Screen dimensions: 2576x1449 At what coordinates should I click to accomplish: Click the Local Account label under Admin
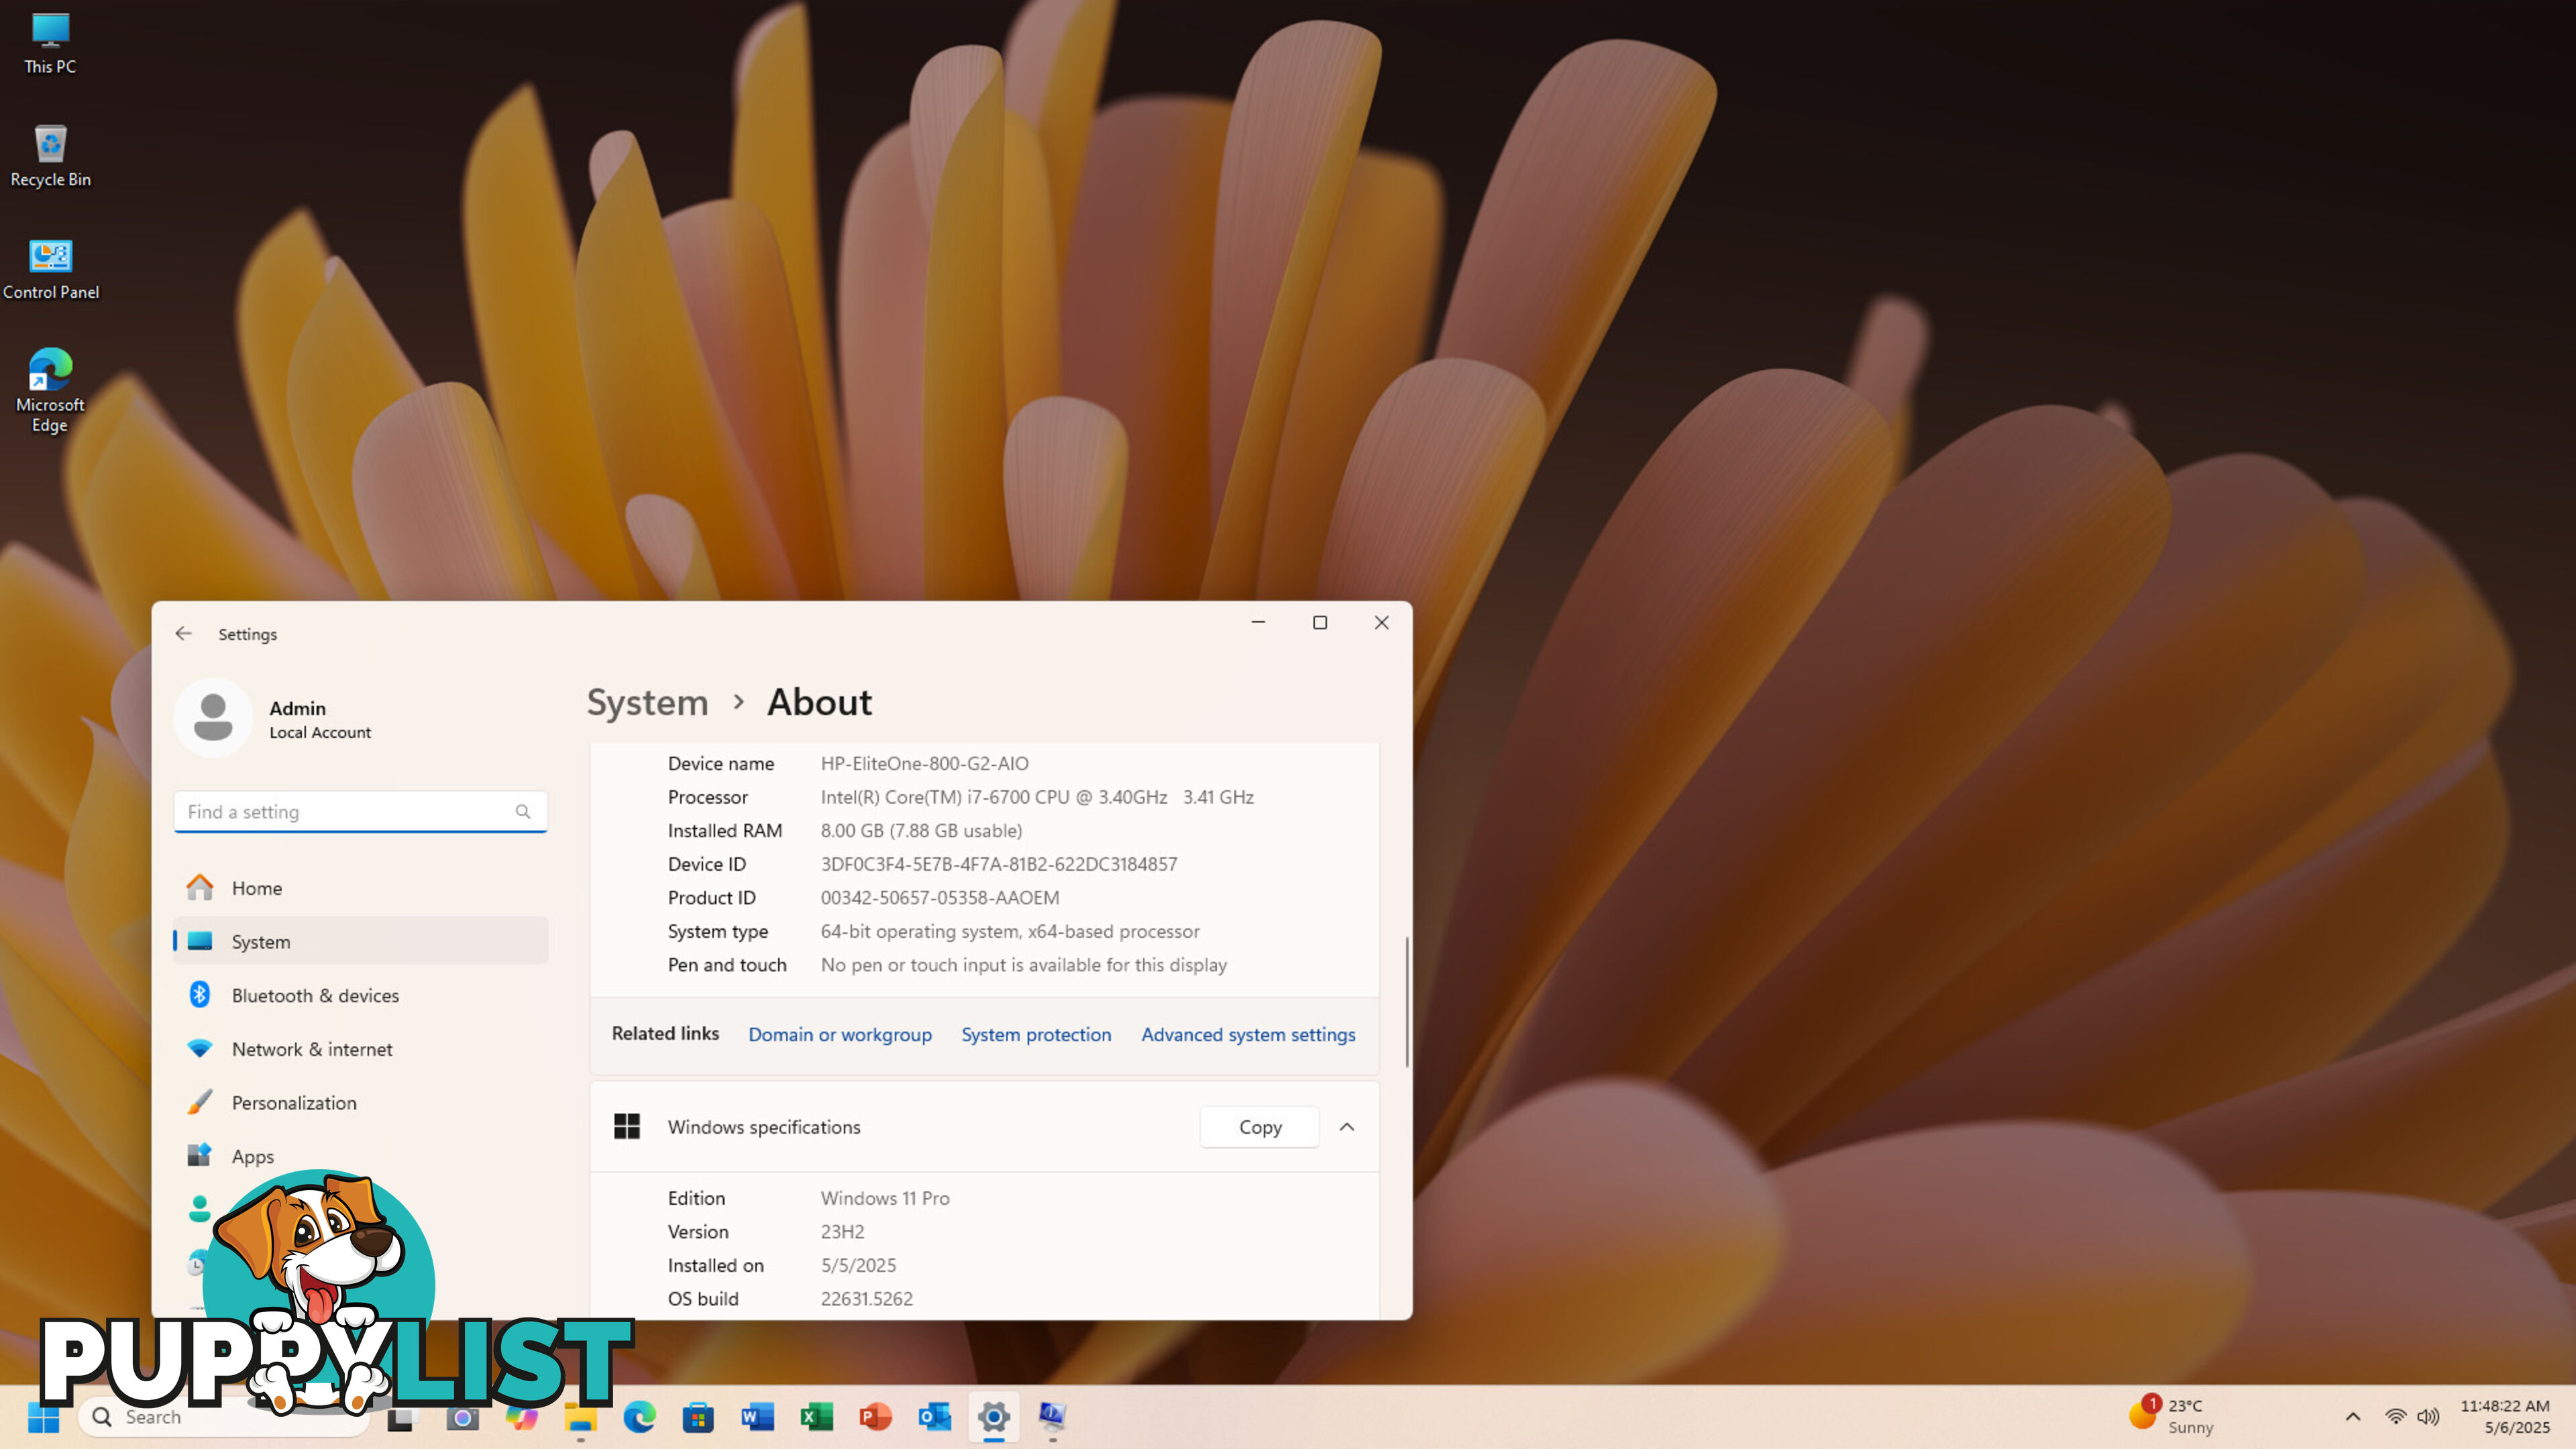[320, 732]
